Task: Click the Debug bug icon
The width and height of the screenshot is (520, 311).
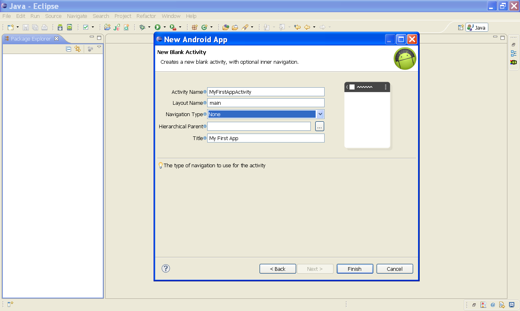Action: tap(142, 27)
